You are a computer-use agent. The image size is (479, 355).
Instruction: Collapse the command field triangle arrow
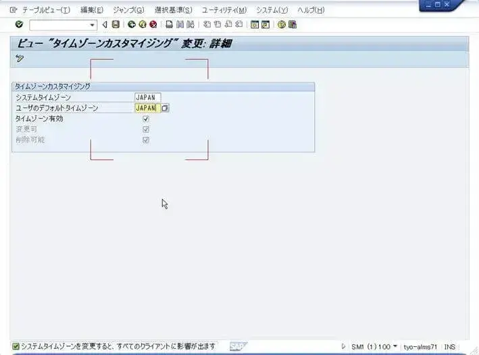(x=105, y=25)
